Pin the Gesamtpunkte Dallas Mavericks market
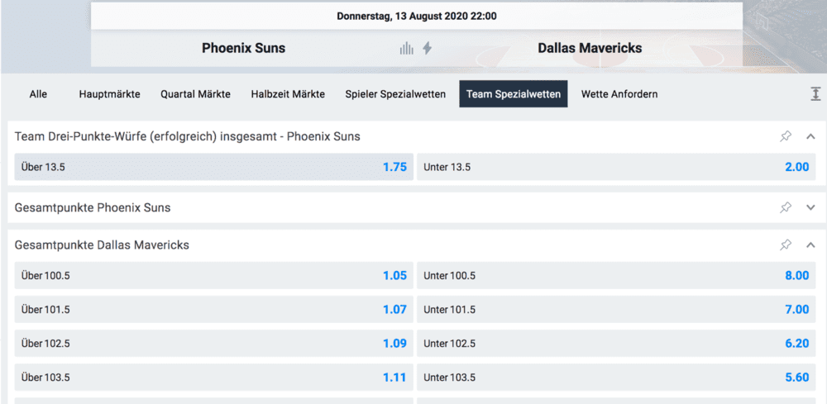827x404 pixels. (x=786, y=245)
